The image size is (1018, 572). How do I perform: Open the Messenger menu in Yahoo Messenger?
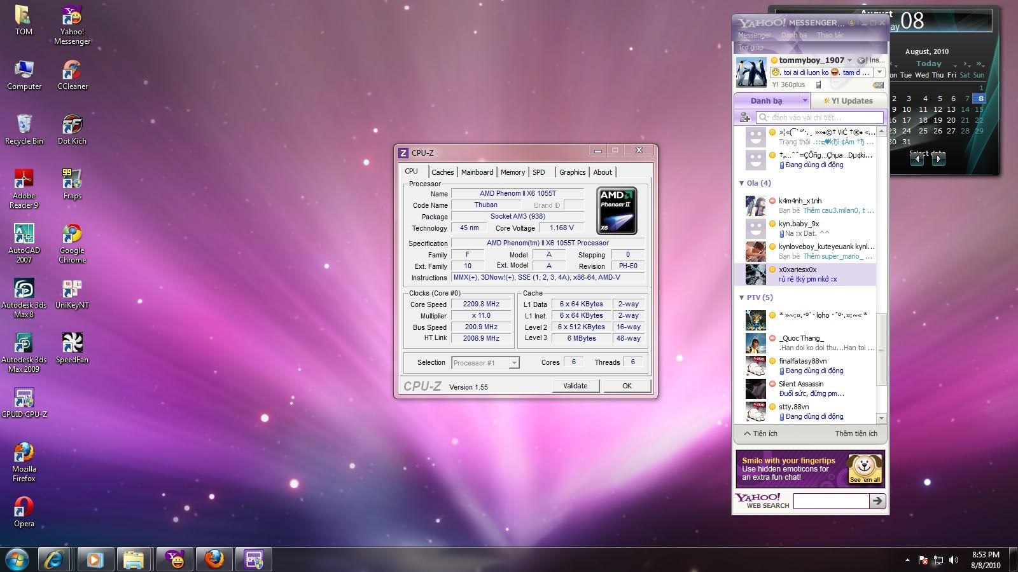point(755,35)
